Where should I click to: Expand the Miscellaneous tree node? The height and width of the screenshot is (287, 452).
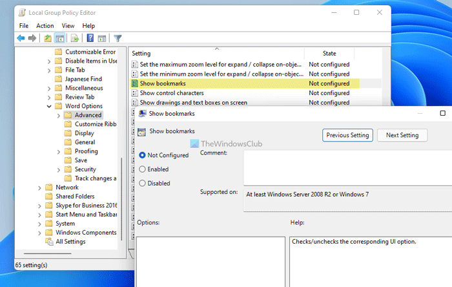click(49, 89)
